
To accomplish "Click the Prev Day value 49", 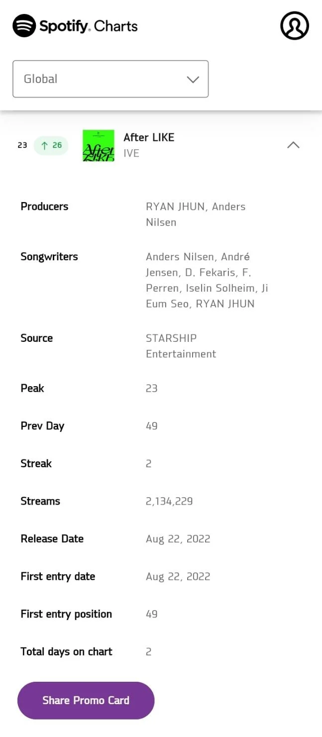I will 152,426.
